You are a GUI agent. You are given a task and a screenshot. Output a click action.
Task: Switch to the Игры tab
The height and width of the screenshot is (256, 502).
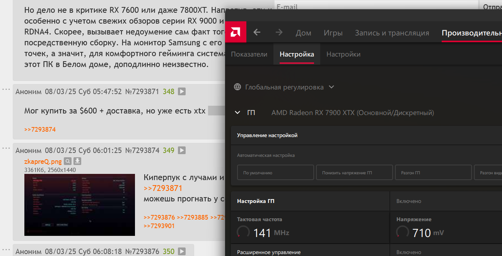(333, 33)
